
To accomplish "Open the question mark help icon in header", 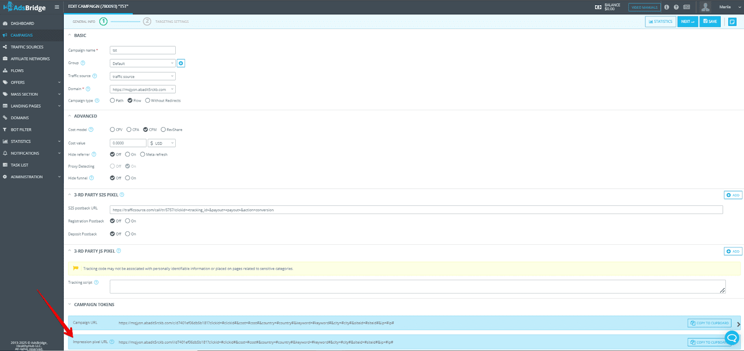I will pyautogui.click(x=676, y=7).
